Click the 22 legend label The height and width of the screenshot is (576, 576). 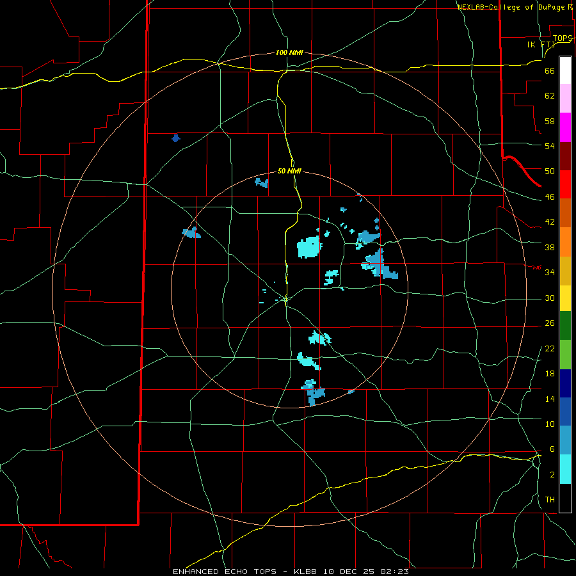point(550,348)
